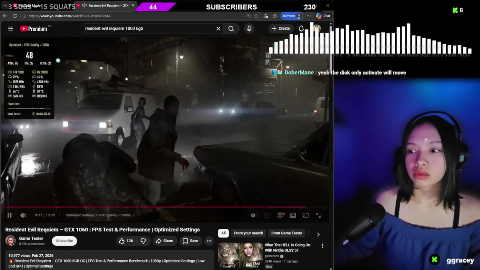This screenshot has width=480, height=270.
Task: Seek on the red video progress bar
Action: (x=165, y=207)
